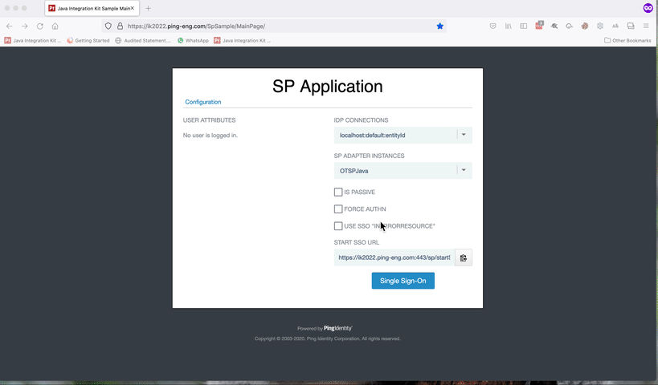658x385 pixels.
Task: Click the 'USER ATTRIBUTES' label
Action: click(209, 120)
